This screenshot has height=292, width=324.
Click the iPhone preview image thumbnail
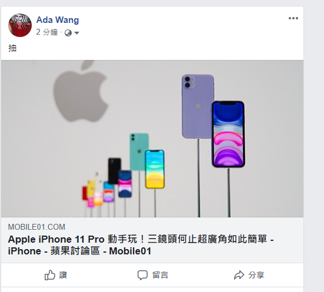[152, 139]
